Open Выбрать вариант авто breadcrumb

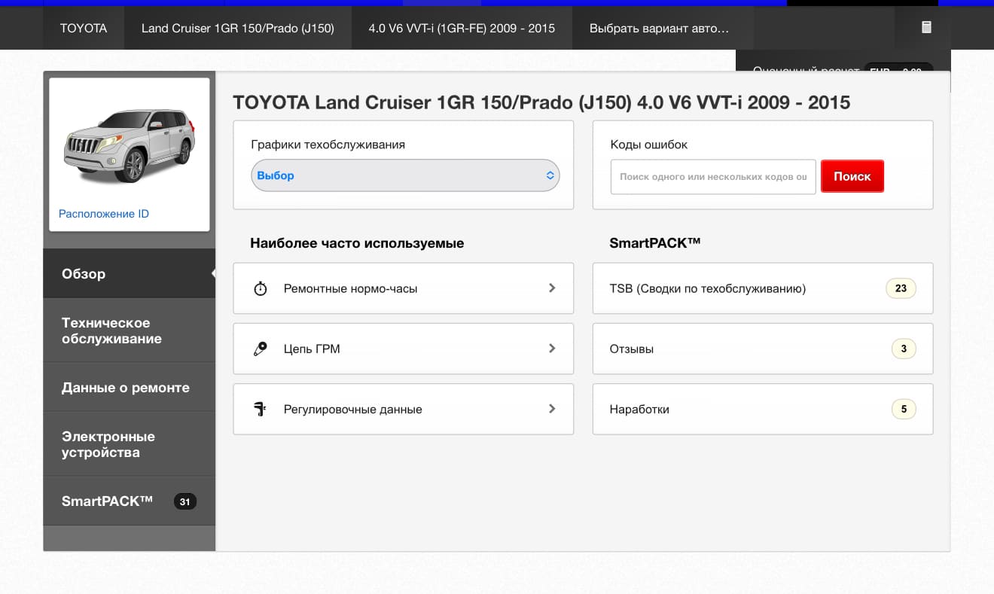point(659,28)
